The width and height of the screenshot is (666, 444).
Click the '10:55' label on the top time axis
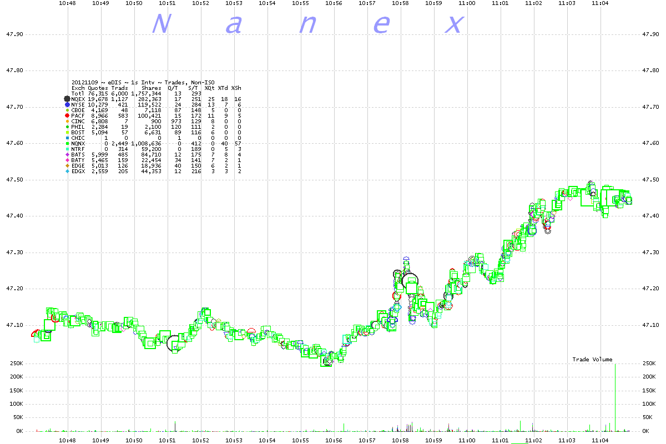point(300,3)
